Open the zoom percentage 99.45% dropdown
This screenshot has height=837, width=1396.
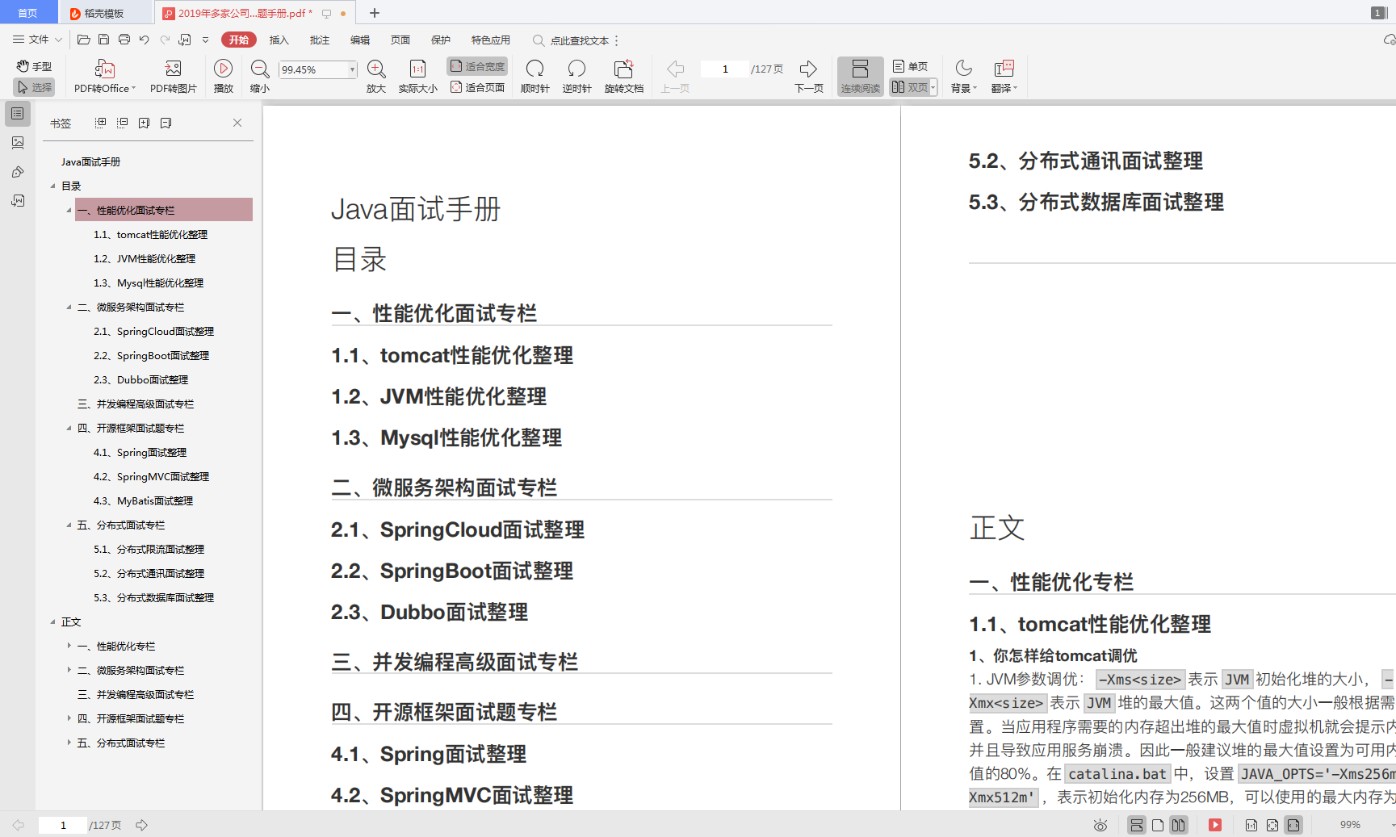[x=352, y=70]
